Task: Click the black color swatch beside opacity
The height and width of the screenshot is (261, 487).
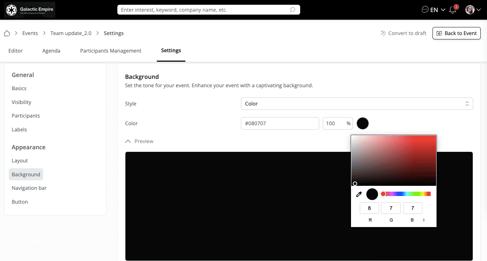Action: (363, 123)
